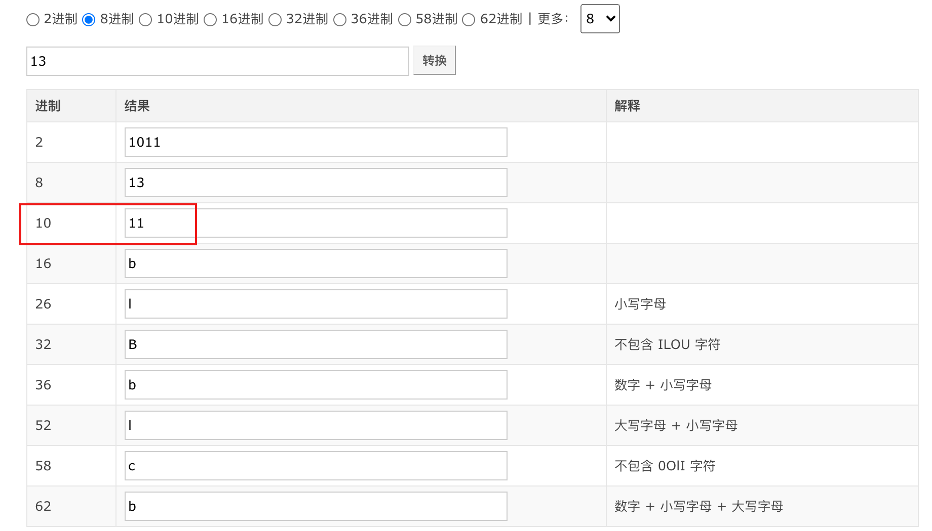The height and width of the screenshot is (531, 932).
Task: Choose the 10进制 radio option
Action: 145,20
